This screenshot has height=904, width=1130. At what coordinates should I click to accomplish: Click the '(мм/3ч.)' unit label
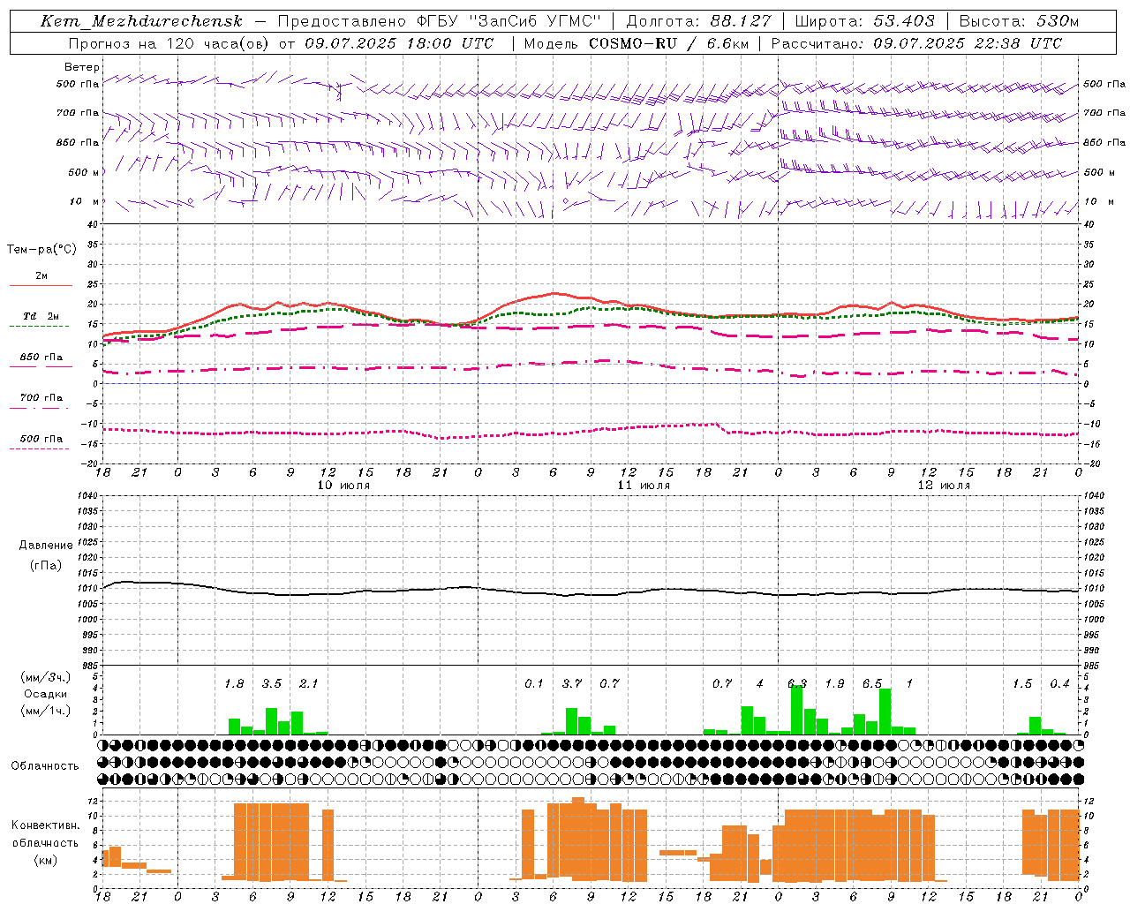point(46,677)
